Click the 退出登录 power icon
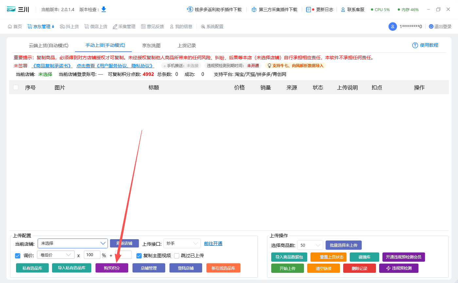Screen dimensions: 458x283 pyautogui.click(x=431, y=27)
